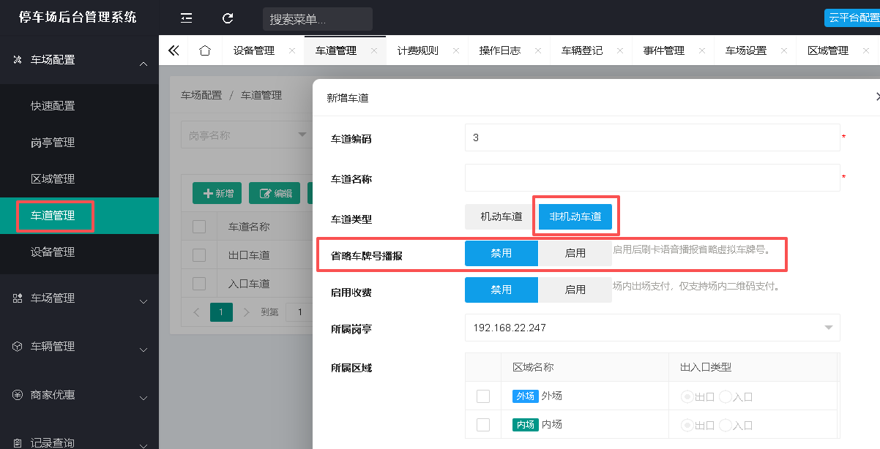Close the 计费规则 tab with its x
The height and width of the screenshot is (449, 880).
pyautogui.click(x=456, y=50)
